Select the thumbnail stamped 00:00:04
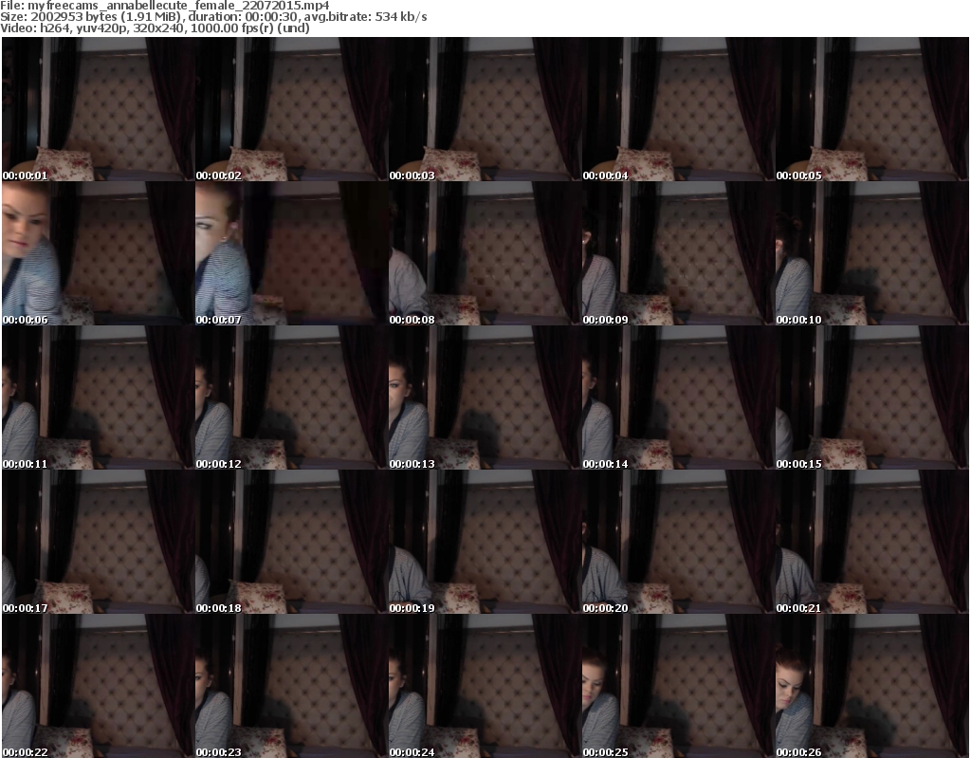Image resolution: width=971 pixels, height=758 pixels. tap(679, 109)
